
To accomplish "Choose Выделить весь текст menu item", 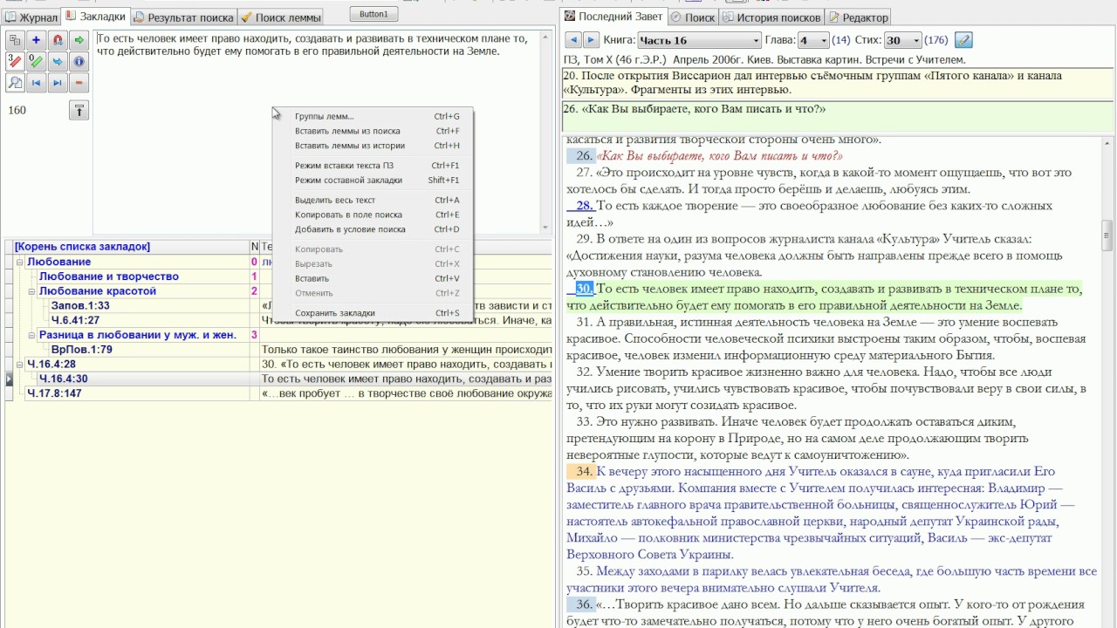I will coord(373,200).
